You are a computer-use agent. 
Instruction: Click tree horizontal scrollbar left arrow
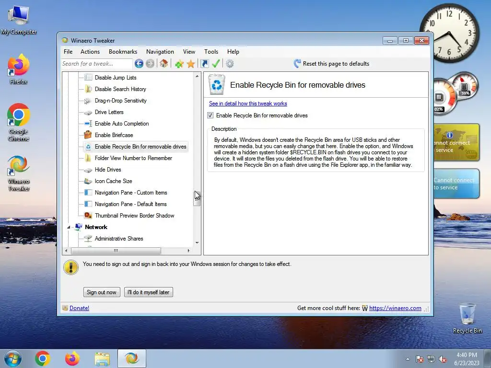coord(66,251)
